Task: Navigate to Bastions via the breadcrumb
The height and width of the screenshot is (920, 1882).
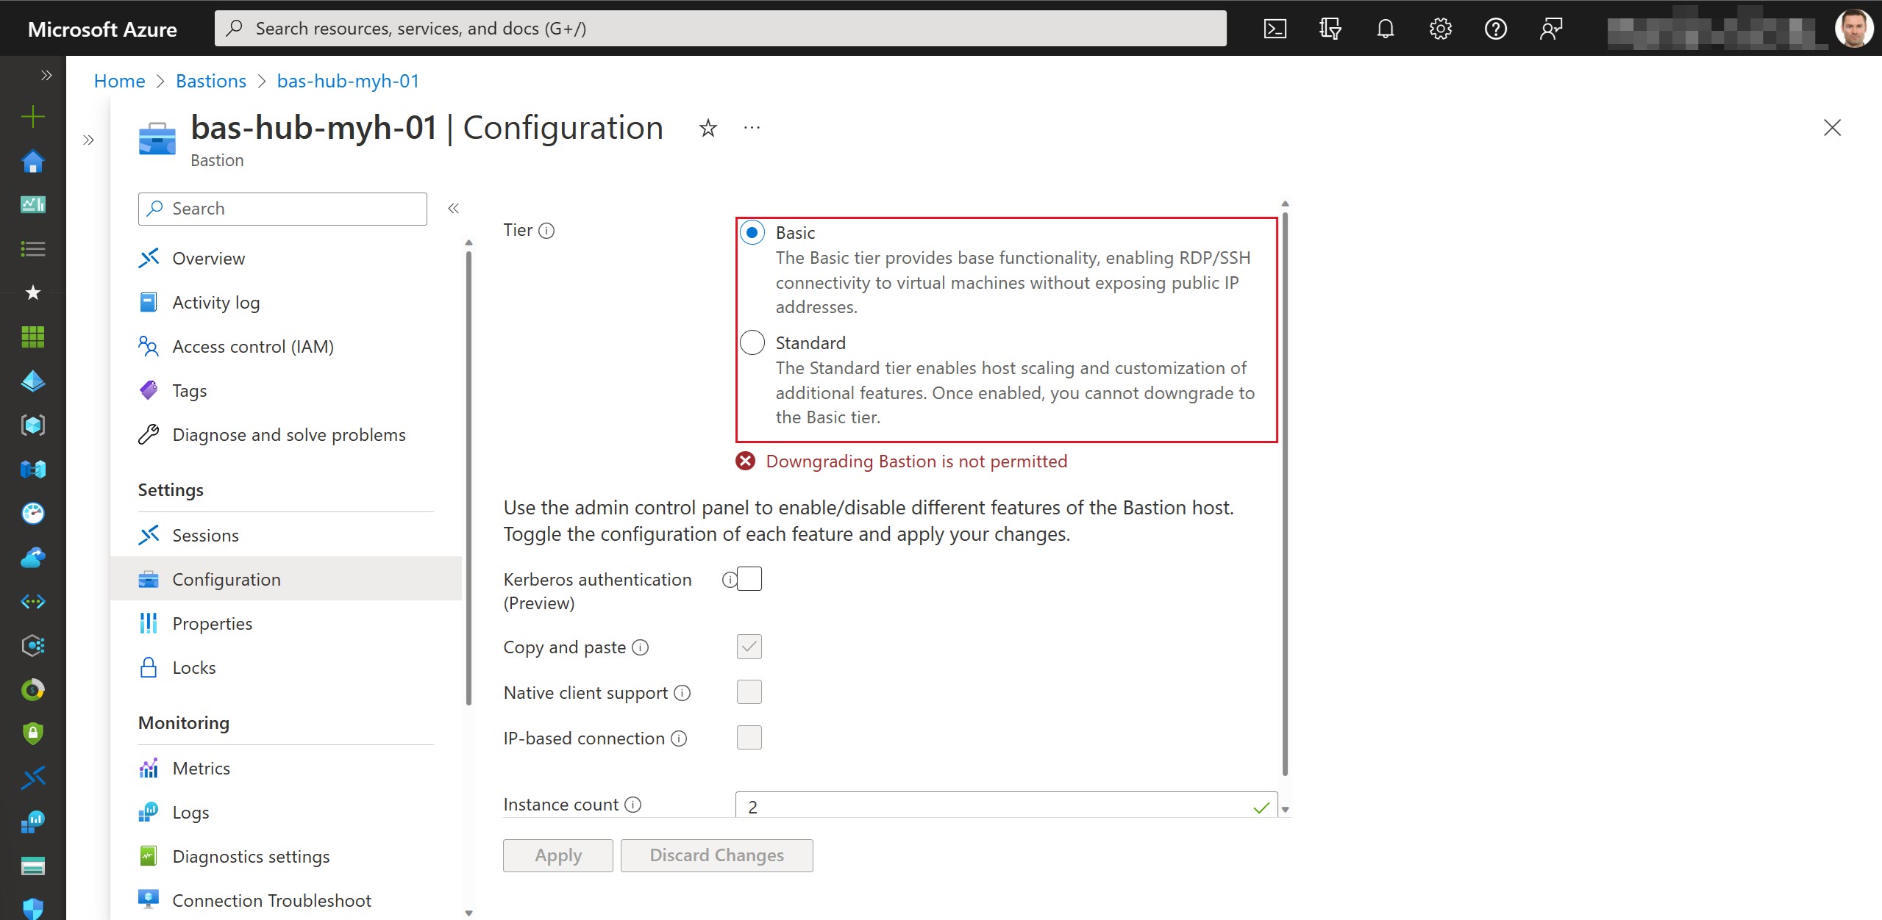Action: click(x=210, y=81)
